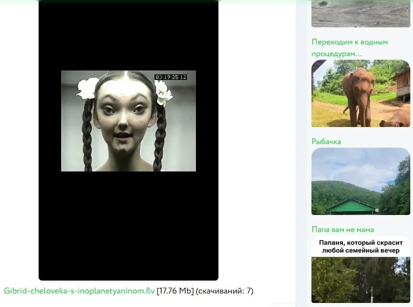Click the '(скачиваний: 7)' download count text
The width and height of the screenshot is (413, 307).
pyautogui.click(x=224, y=291)
